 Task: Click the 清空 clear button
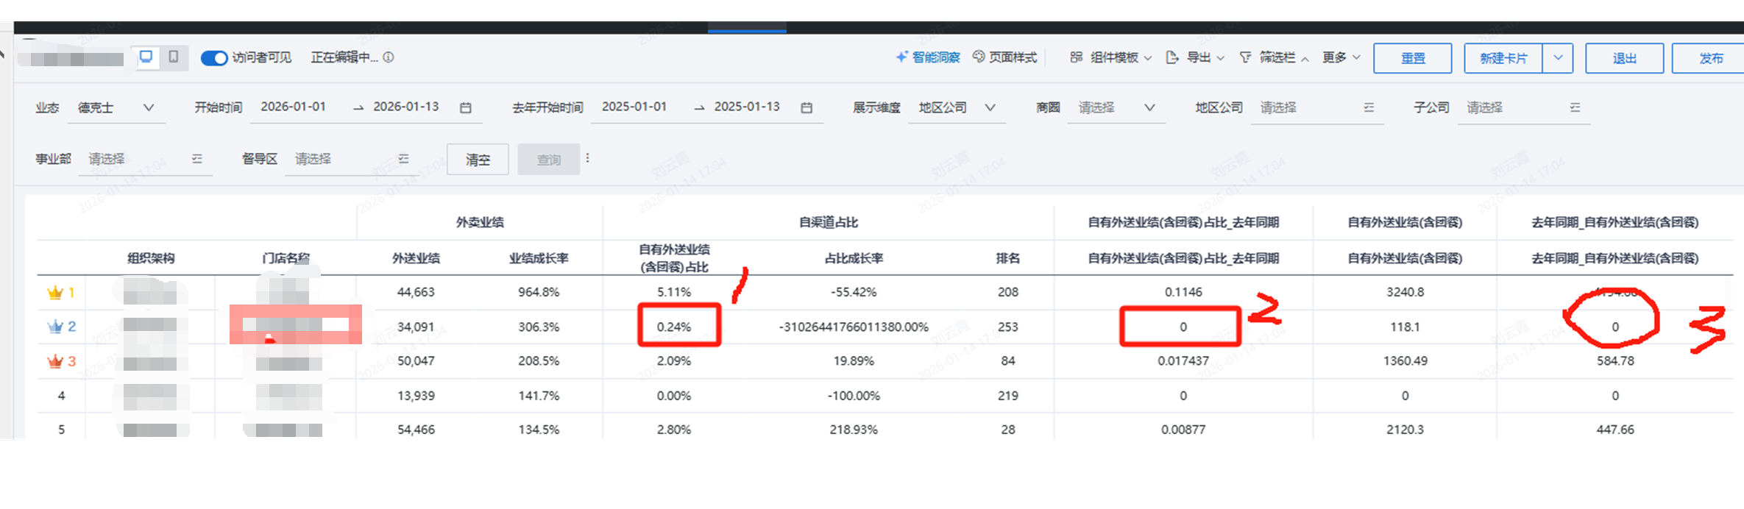(x=478, y=159)
